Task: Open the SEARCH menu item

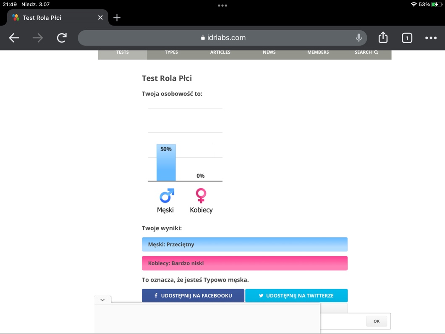Action: (x=366, y=53)
